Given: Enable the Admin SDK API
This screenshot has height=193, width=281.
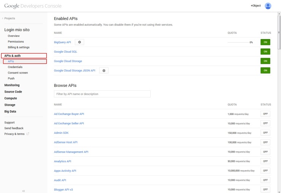Looking at the screenshot, I should click(x=265, y=133).
